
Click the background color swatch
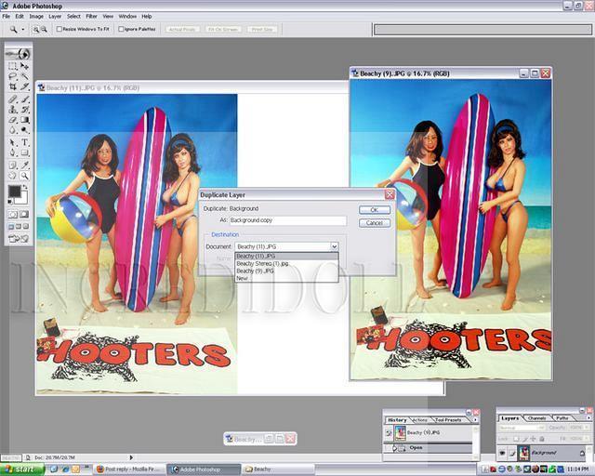tap(22, 198)
